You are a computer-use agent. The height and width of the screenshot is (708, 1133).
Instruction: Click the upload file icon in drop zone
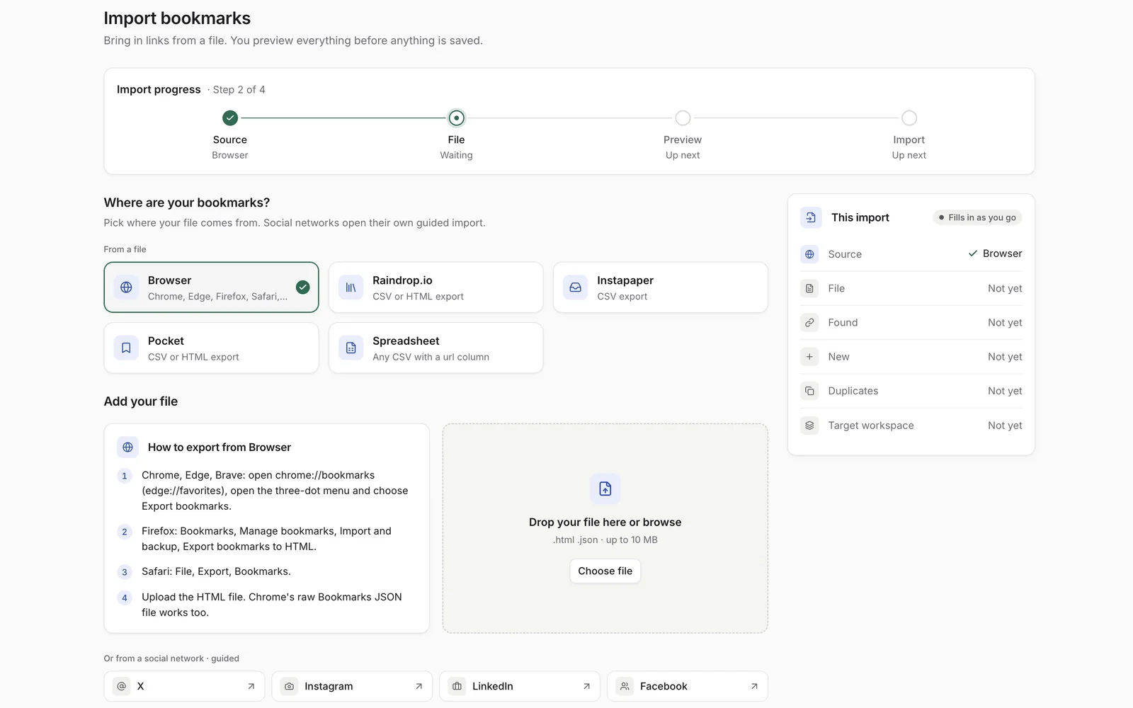click(x=605, y=489)
